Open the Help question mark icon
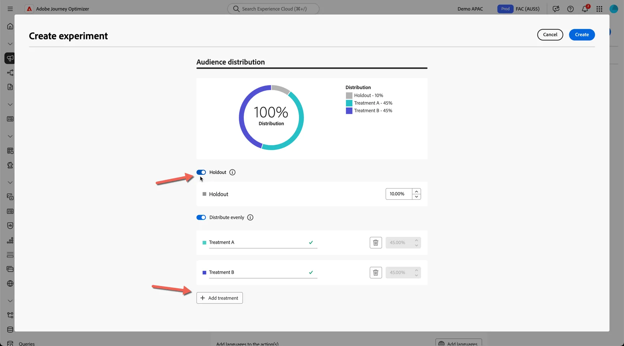The height and width of the screenshot is (346, 624). click(571, 9)
